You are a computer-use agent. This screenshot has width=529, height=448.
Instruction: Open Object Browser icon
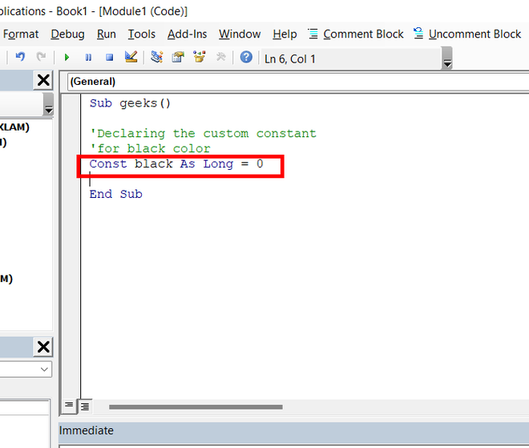coord(200,57)
